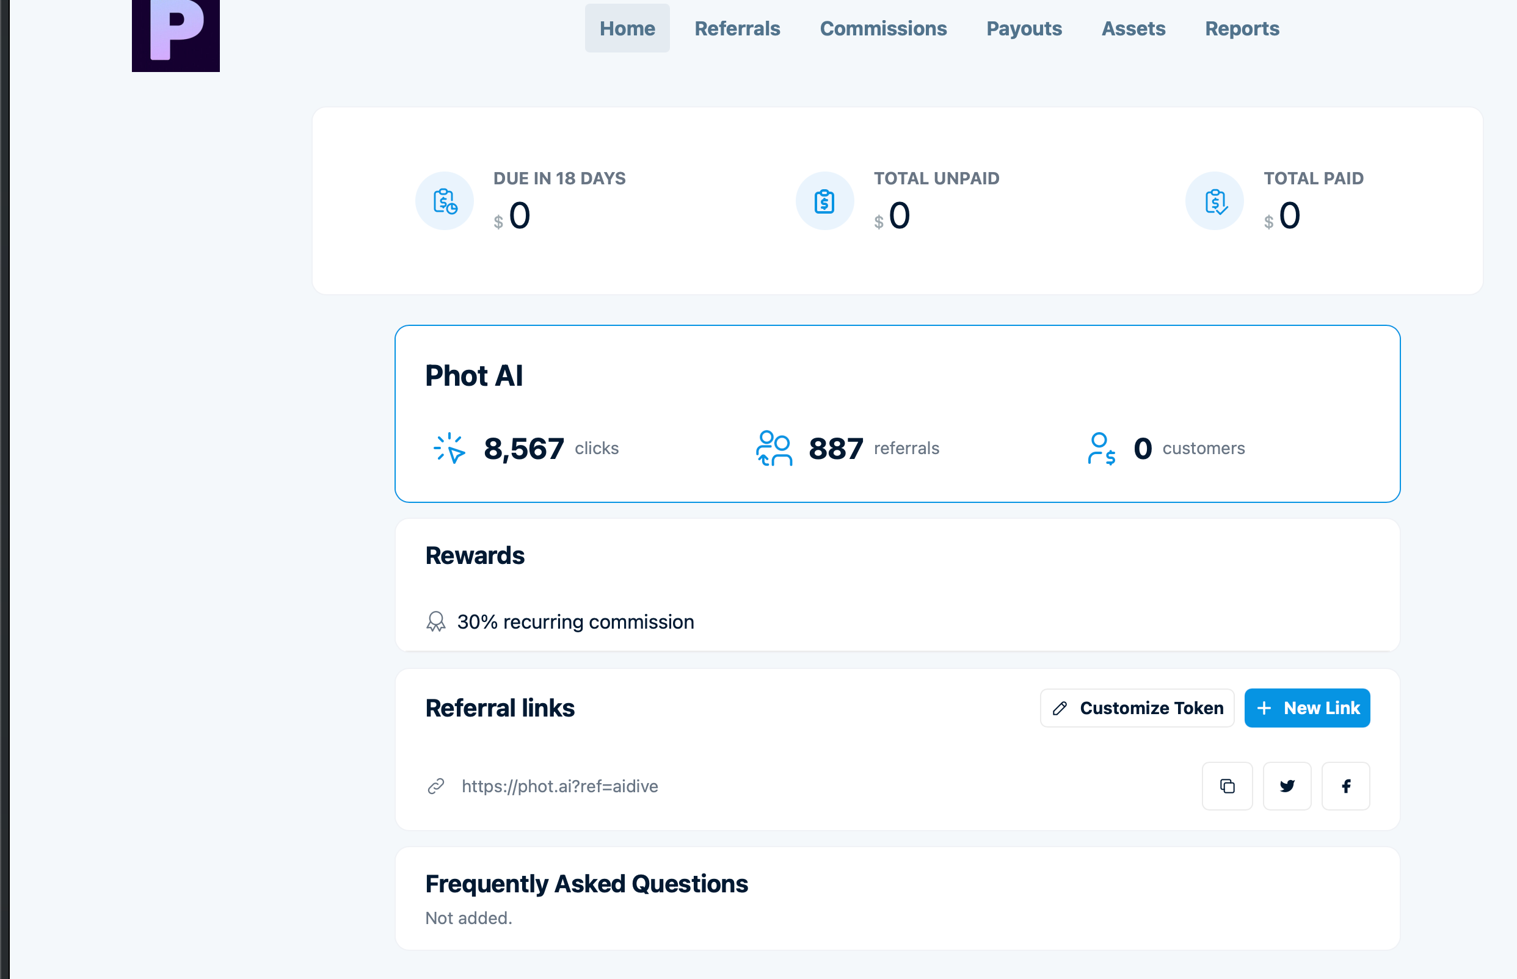The width and height of the screenshot is (1517, 979).
Task: Open the Home tab
Action: [627, 28]
